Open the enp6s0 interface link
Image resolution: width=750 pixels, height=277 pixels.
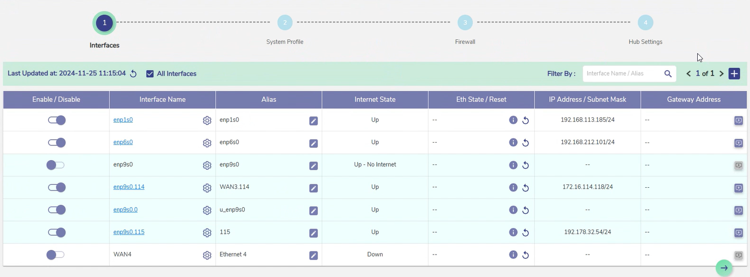(x=123, y=142)
